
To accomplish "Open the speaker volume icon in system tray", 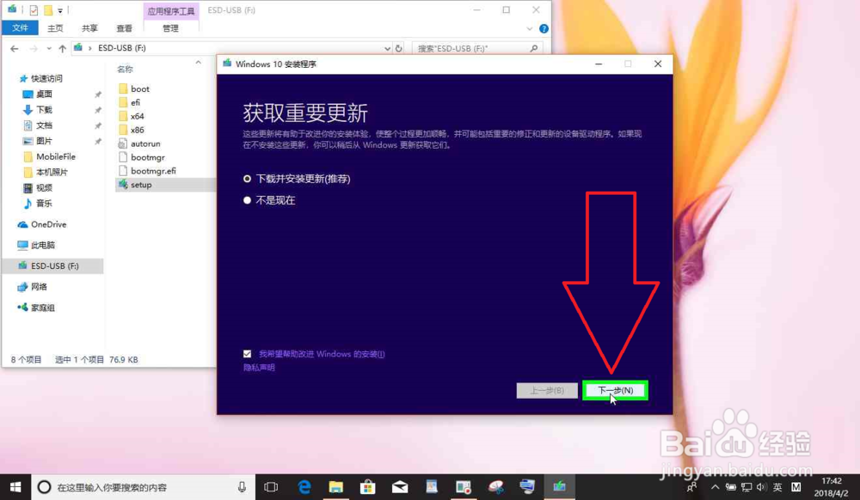I will tap(761, 486).
